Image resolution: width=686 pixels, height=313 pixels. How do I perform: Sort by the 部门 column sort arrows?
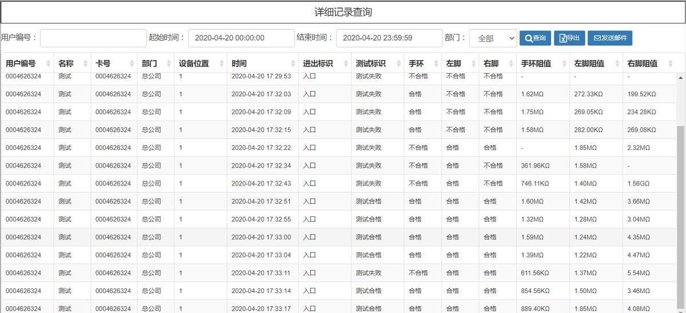point(169,64)
